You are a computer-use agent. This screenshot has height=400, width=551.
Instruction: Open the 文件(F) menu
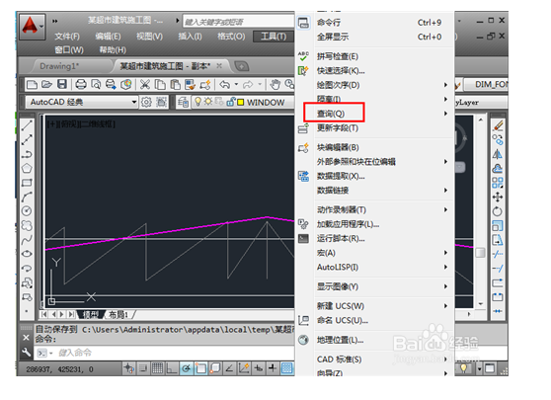(67, 37)
